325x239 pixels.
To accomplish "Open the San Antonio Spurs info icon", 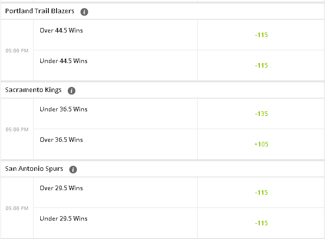I will (x=73, y=169).
